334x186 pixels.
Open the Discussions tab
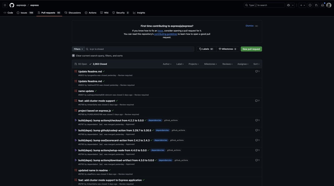(x=73, y=13)
